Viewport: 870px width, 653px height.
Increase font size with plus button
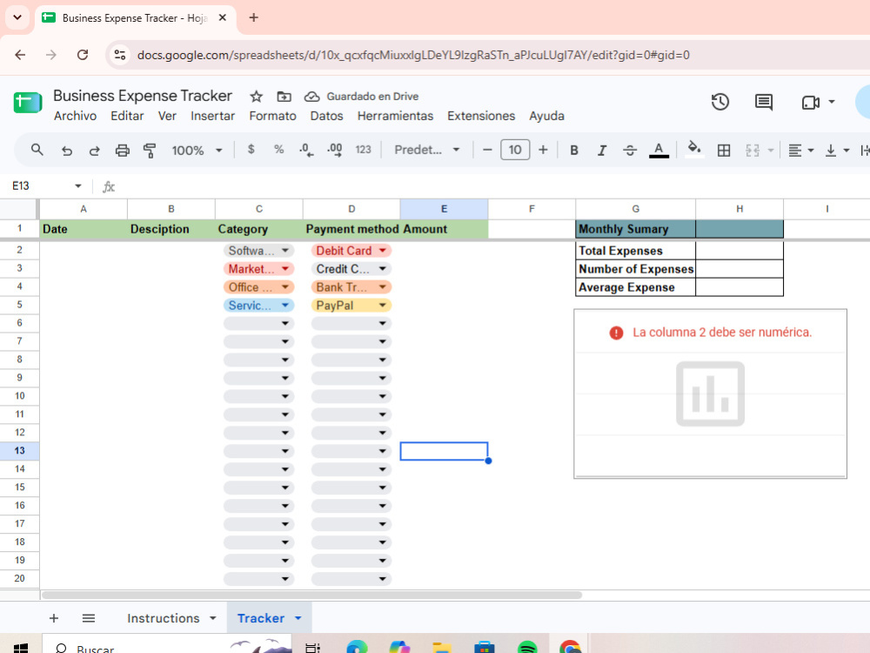click(x=543, y=150)
